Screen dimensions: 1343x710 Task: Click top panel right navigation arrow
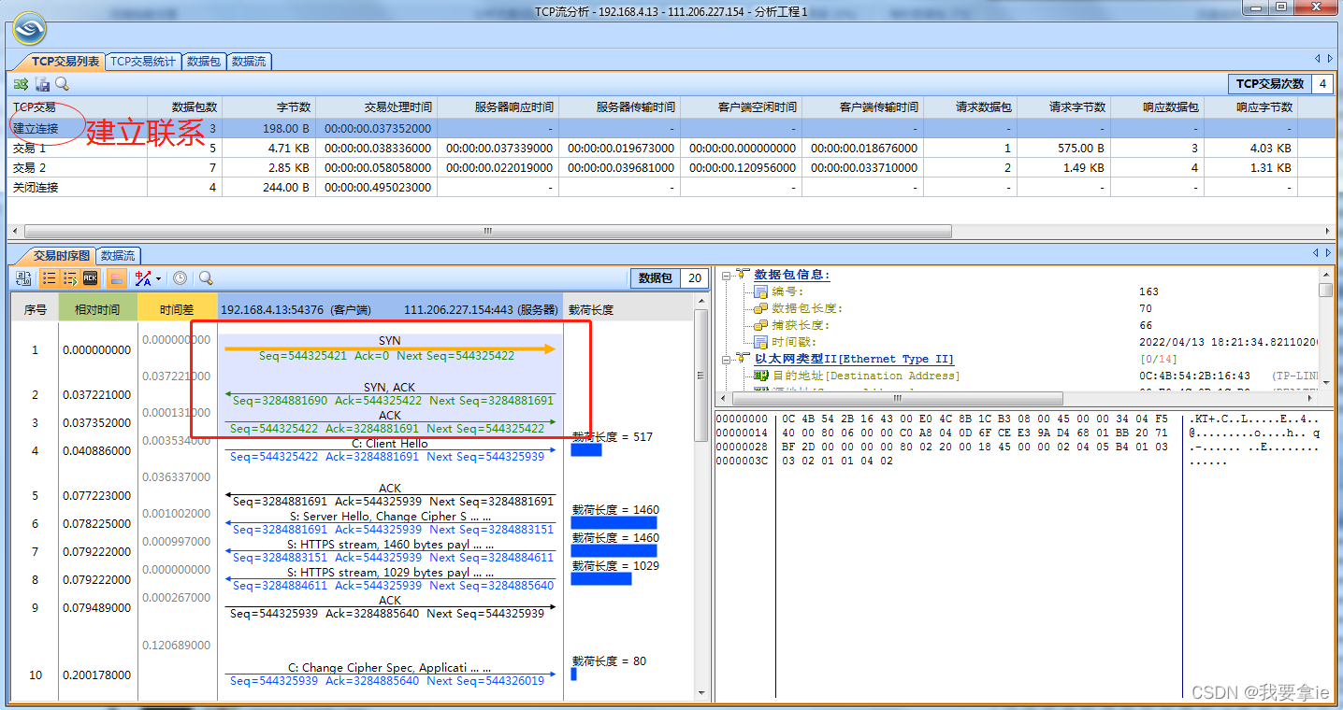[1330, 58]
